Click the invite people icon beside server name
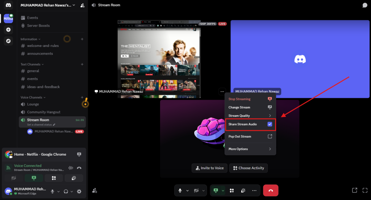371x200 pixels. pos(82,5)
